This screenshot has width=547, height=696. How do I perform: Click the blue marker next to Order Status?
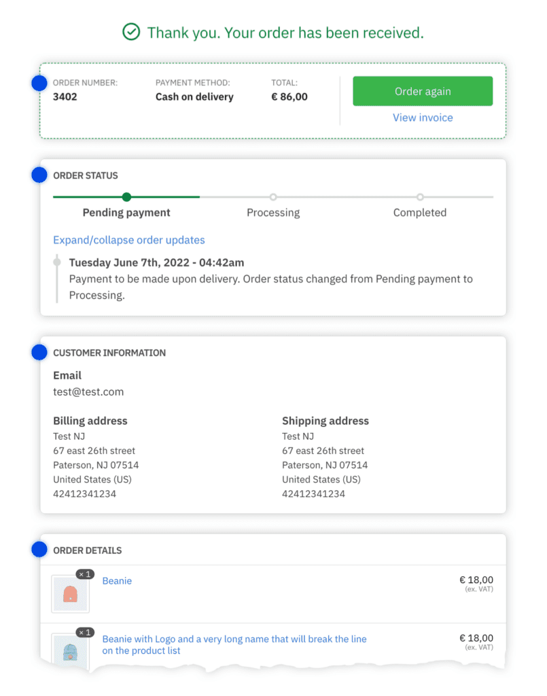coord(39,175)
